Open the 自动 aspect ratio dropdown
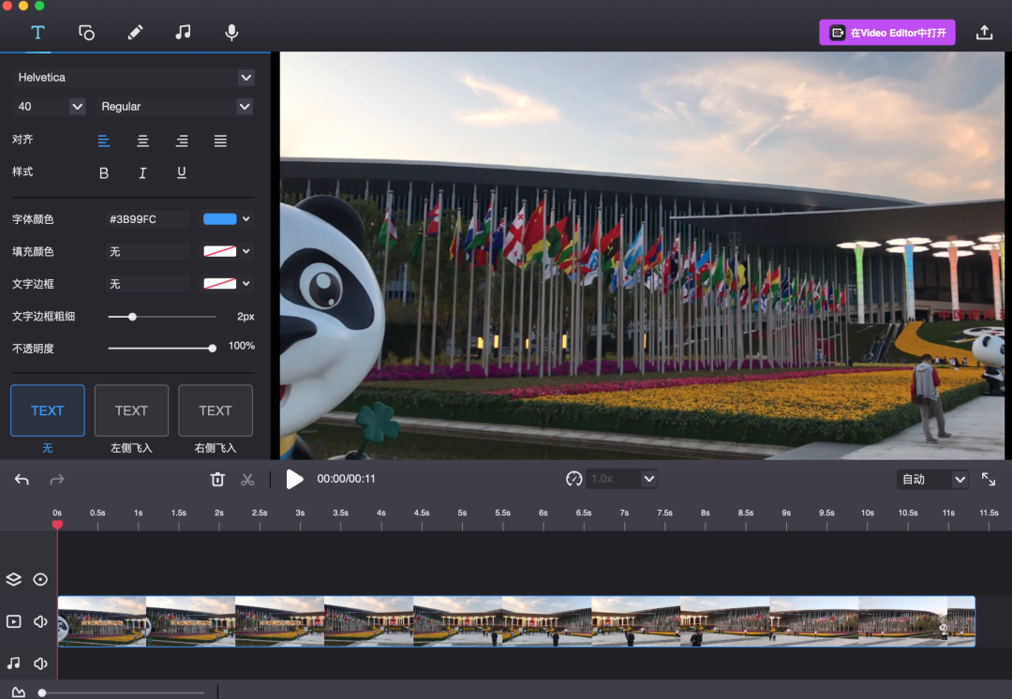This screenshot has width=1012, height=699. [932, 480]
